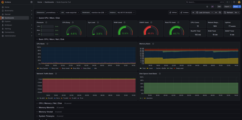This screenshot has width=242, height=120.
Task: Click the Edit dashboard button
Action: [x=219, y=6]
